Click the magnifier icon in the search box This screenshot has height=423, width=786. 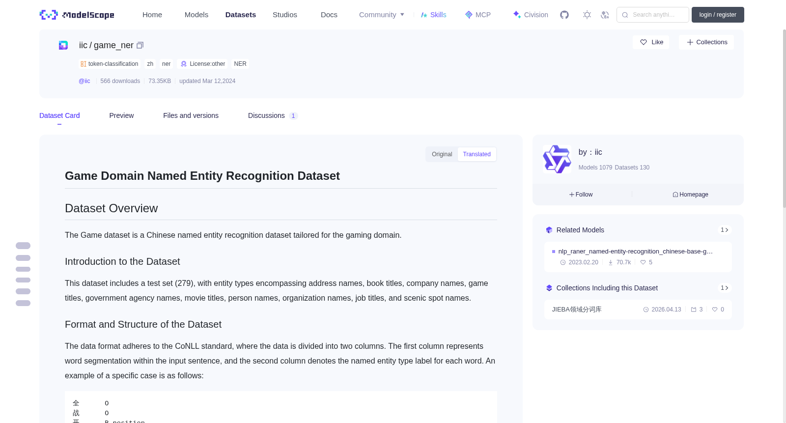625,15
